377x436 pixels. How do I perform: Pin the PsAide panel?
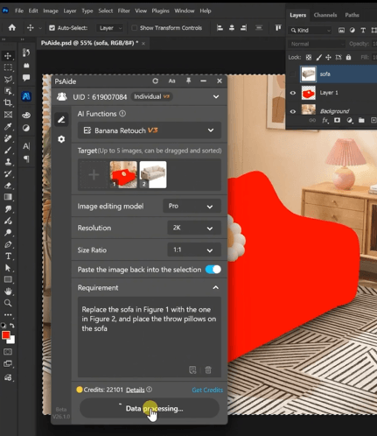[188, 81]
